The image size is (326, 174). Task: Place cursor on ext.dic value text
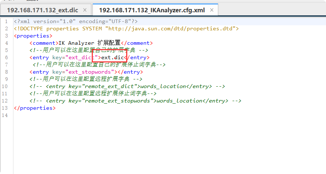coord(112,57)
